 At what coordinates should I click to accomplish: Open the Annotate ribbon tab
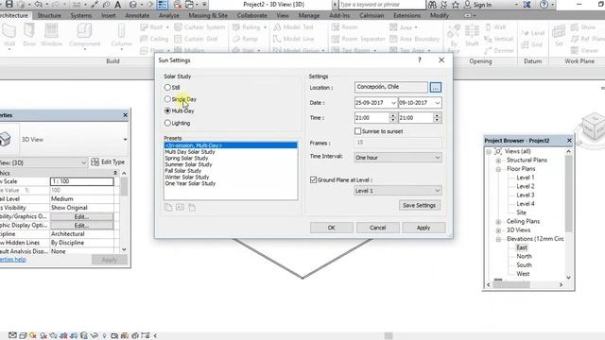click(137, 15)
